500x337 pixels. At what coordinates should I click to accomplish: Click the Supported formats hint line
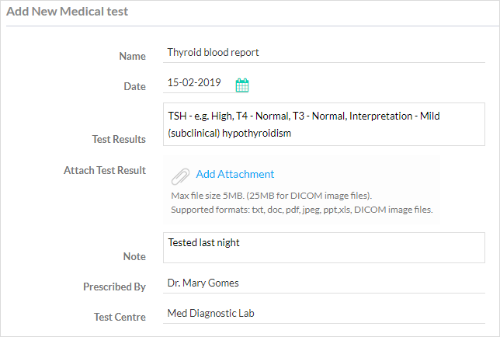tap(302, 210)
